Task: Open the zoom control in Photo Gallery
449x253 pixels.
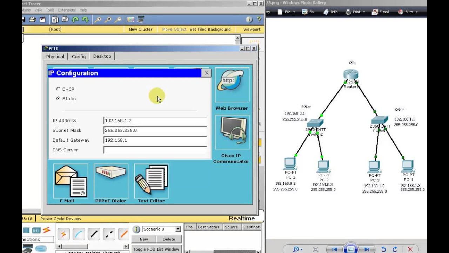Action: (x=298, y=249)
